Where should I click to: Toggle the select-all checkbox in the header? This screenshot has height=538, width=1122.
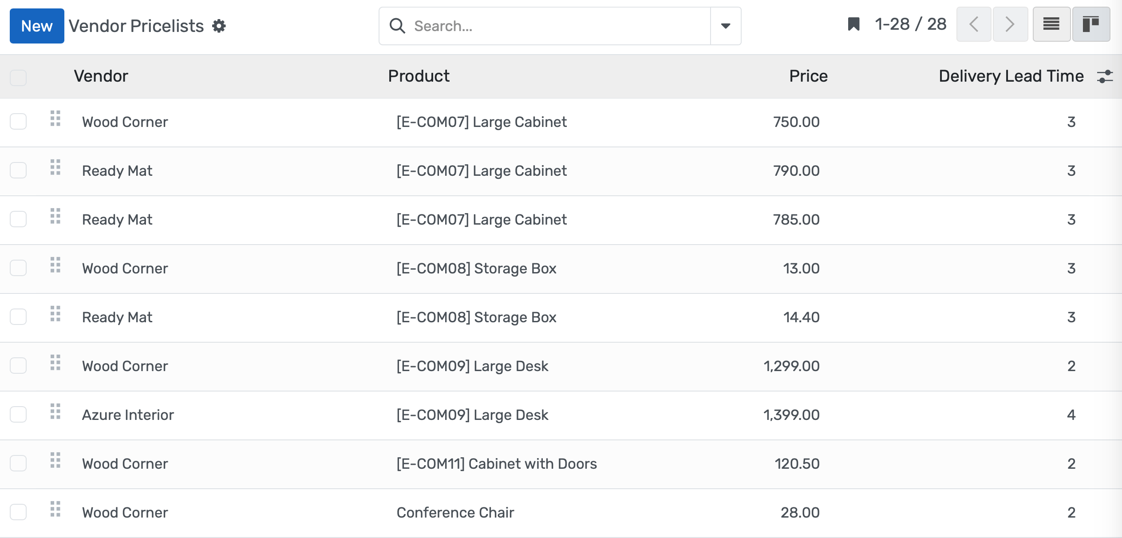point(18,77)
